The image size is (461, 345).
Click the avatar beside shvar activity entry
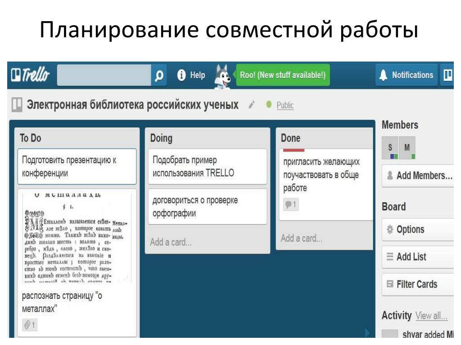click(x=389, y=334)
